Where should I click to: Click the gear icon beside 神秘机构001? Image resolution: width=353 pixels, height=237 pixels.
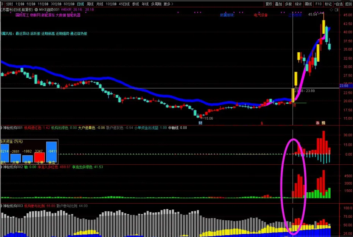coord(1,128)
